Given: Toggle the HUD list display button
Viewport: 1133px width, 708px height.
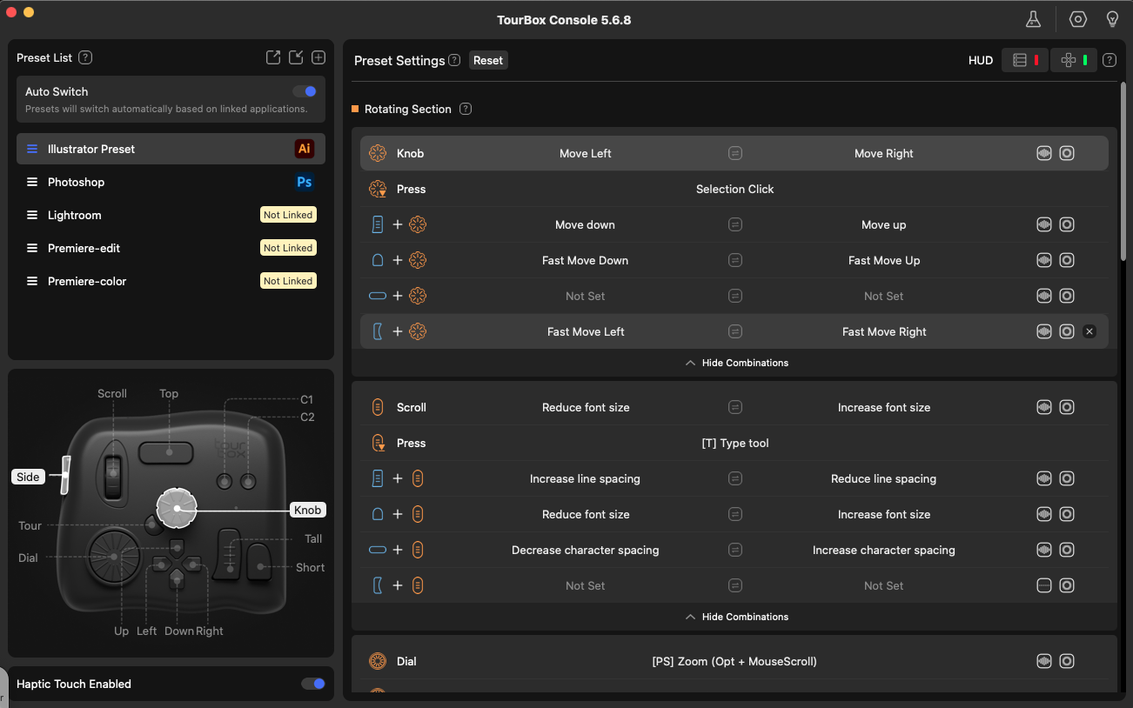Looking at the screenshot, I should pos(1025,60).
